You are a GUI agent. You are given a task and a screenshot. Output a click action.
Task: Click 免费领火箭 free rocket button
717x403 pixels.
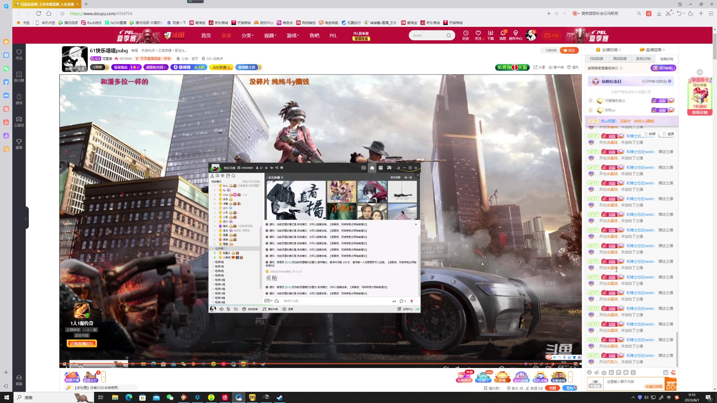pyautogui.click(x=512, y=67)
